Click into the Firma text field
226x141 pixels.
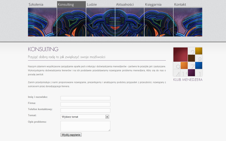85,104
